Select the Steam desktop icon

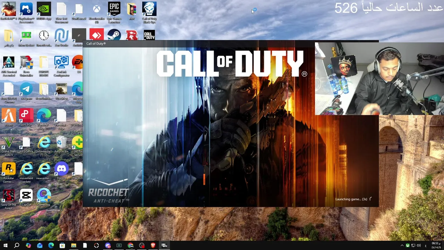[114, 35]
